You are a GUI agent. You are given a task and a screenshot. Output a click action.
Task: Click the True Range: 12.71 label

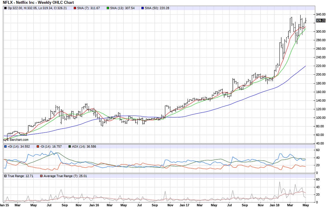21,176
